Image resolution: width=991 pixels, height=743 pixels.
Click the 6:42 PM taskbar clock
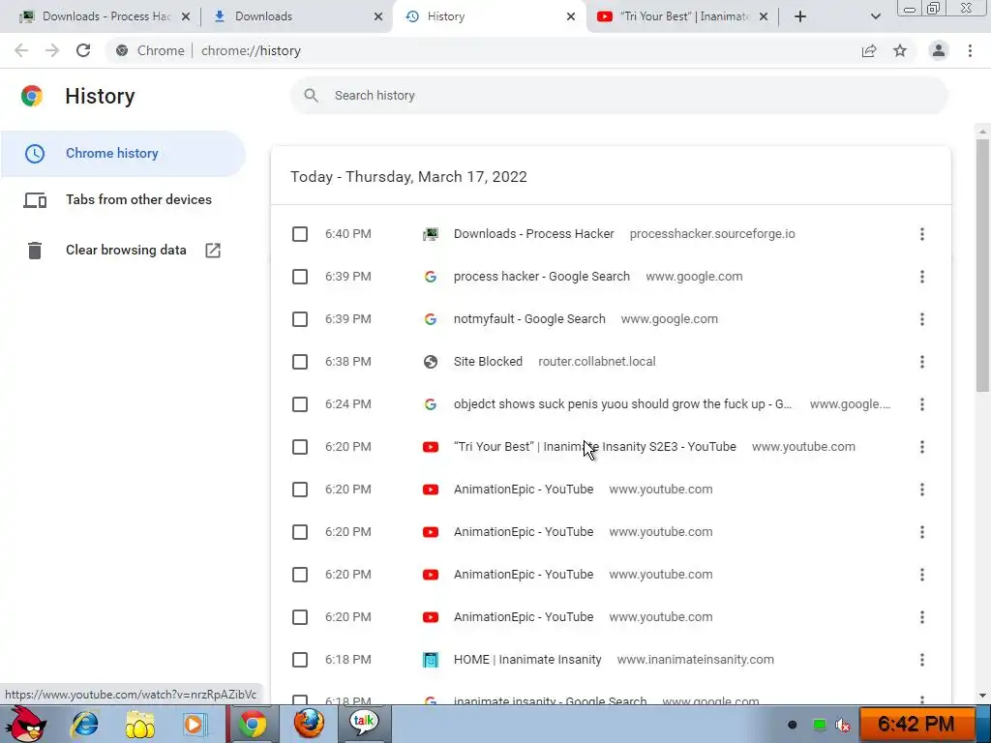916,724
